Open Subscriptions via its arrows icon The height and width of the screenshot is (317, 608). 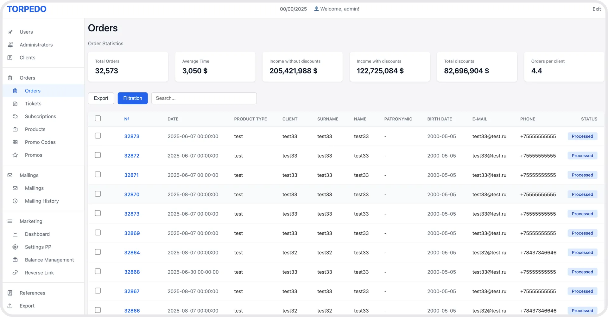click(x=15, y=116)
